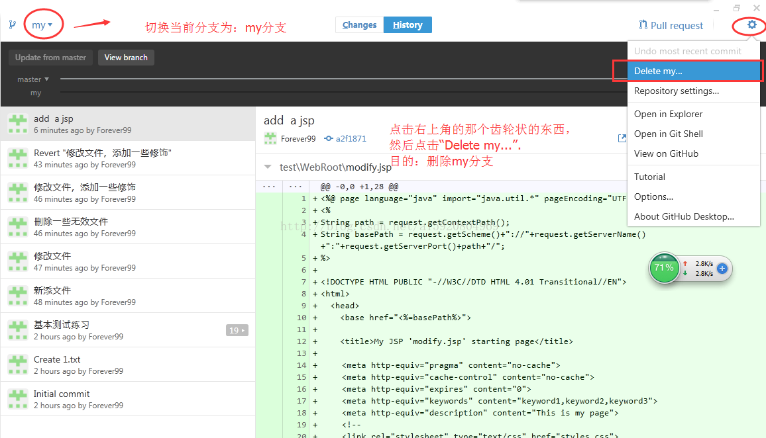Click Forever99 avatar in commit detail header

pos(270,138)
